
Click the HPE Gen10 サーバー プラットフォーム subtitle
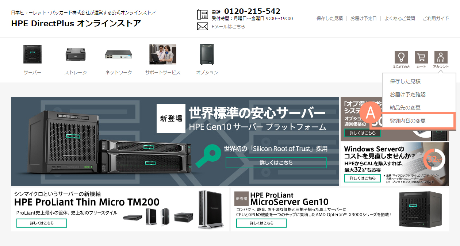point(258,127)
